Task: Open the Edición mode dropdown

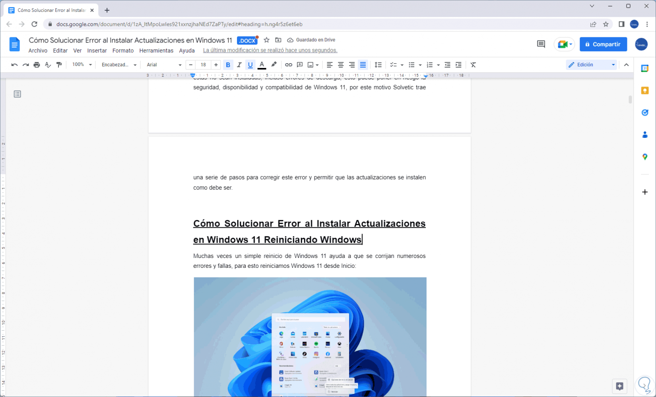Action: (591, 65)
